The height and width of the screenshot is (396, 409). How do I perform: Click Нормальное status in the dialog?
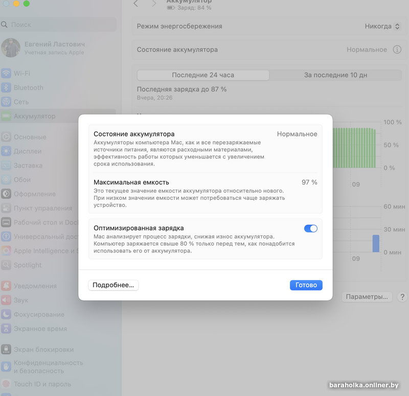click(x=297, y=134)
